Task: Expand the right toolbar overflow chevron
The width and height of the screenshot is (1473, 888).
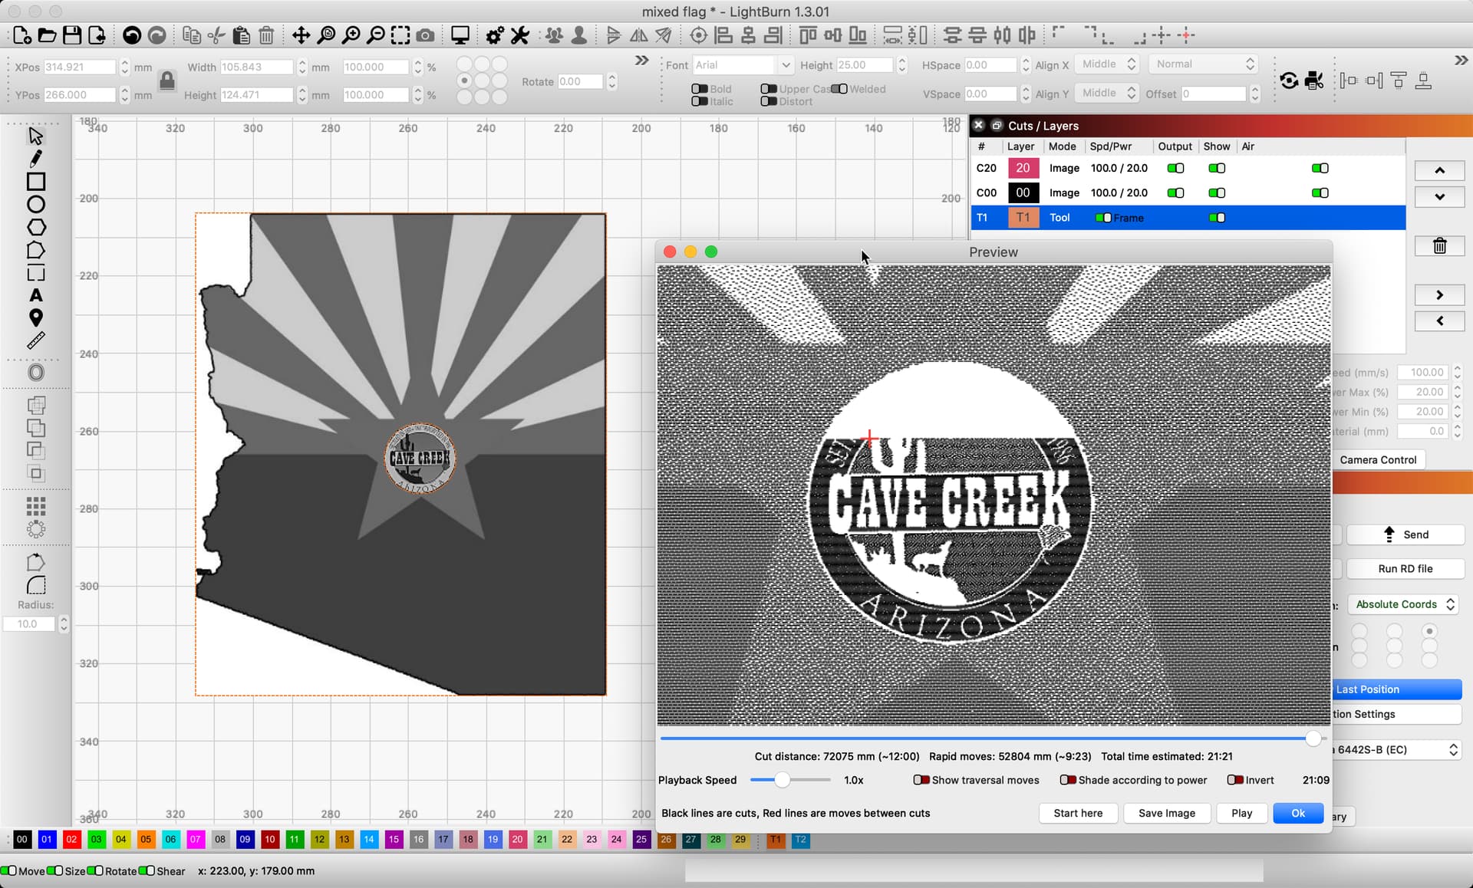Action: pyautogui.click(x=1461, y=61)
